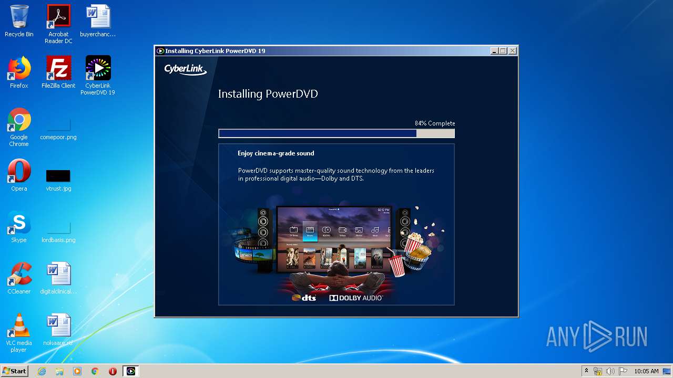Close the PowerDVD installer window
The width and height of the screenshot is (673, 378).
(513, 51)
